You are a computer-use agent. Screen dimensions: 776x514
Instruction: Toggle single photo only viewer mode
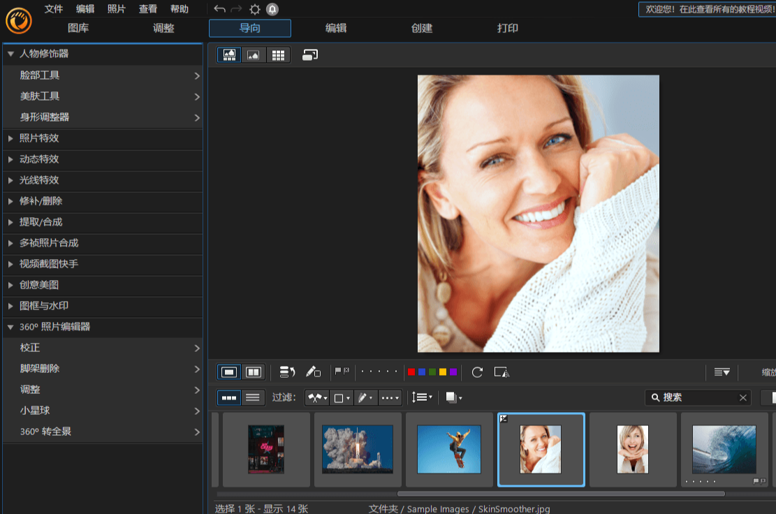point(253,55)
